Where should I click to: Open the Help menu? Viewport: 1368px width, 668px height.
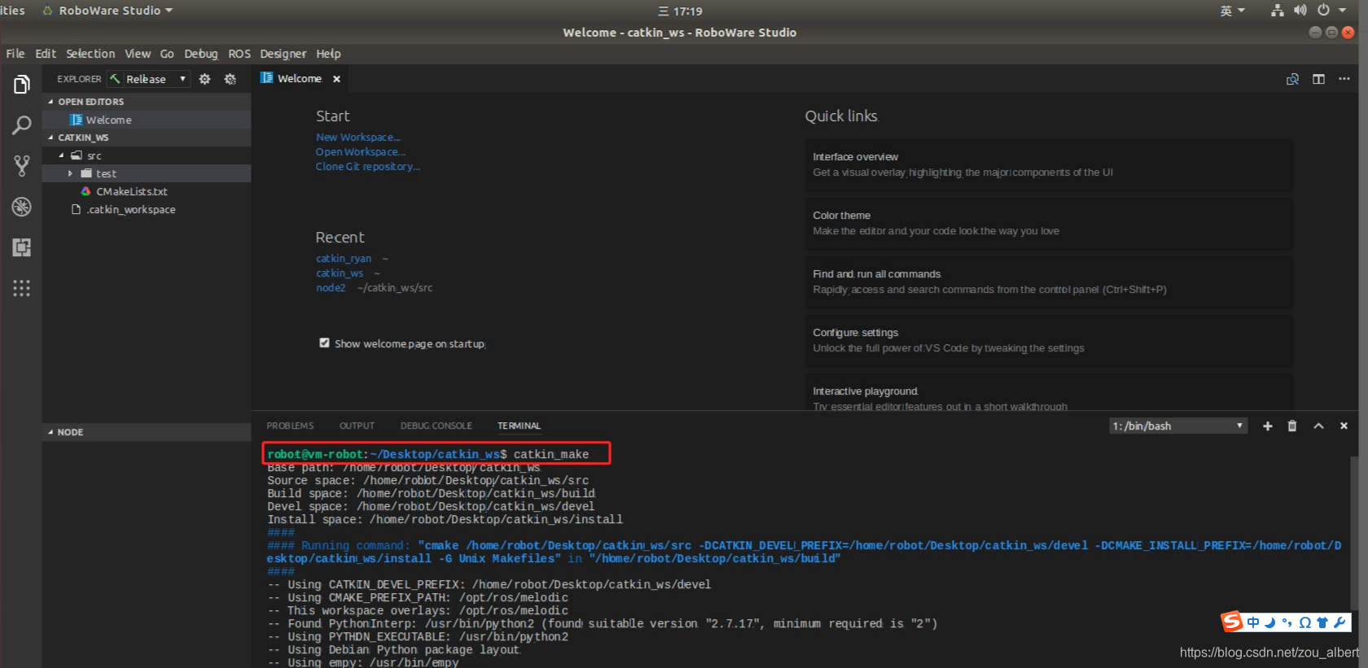(x=328, y=54)
